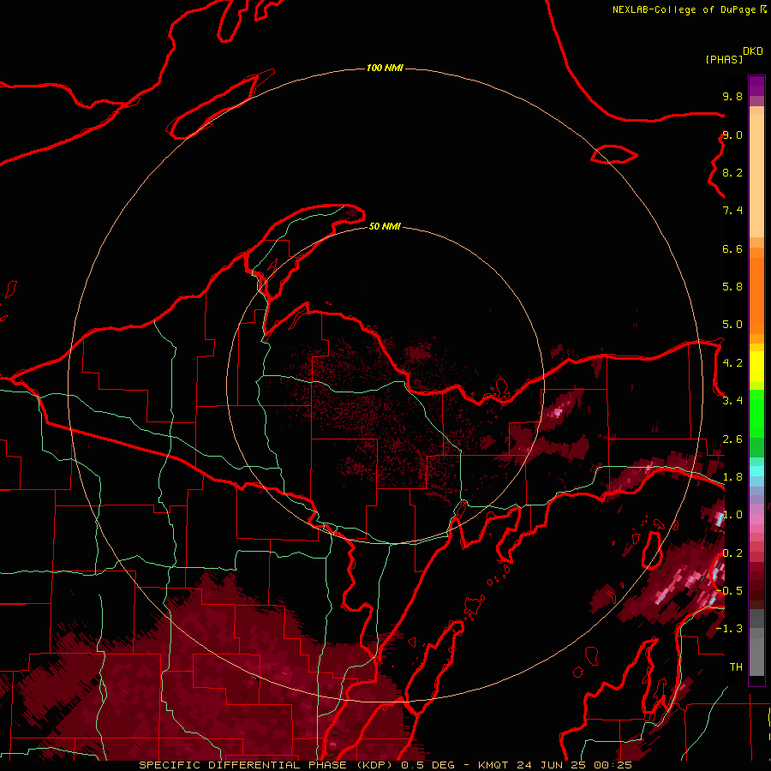The height and width of the screenshot is (771, 771).
Task: Click the 5.8 value on color scale
Action: point(732,287)
